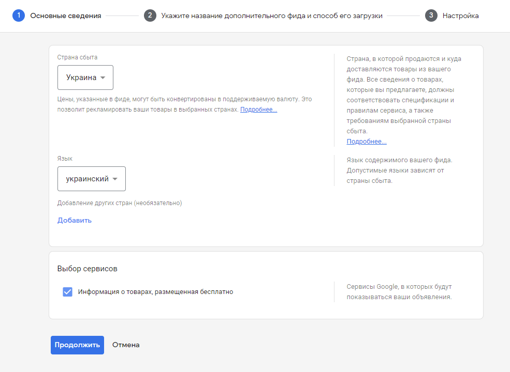This screenshot has width=510, height=372.
Task: Click the step 3 number circle
Action: tap(431, 16)
